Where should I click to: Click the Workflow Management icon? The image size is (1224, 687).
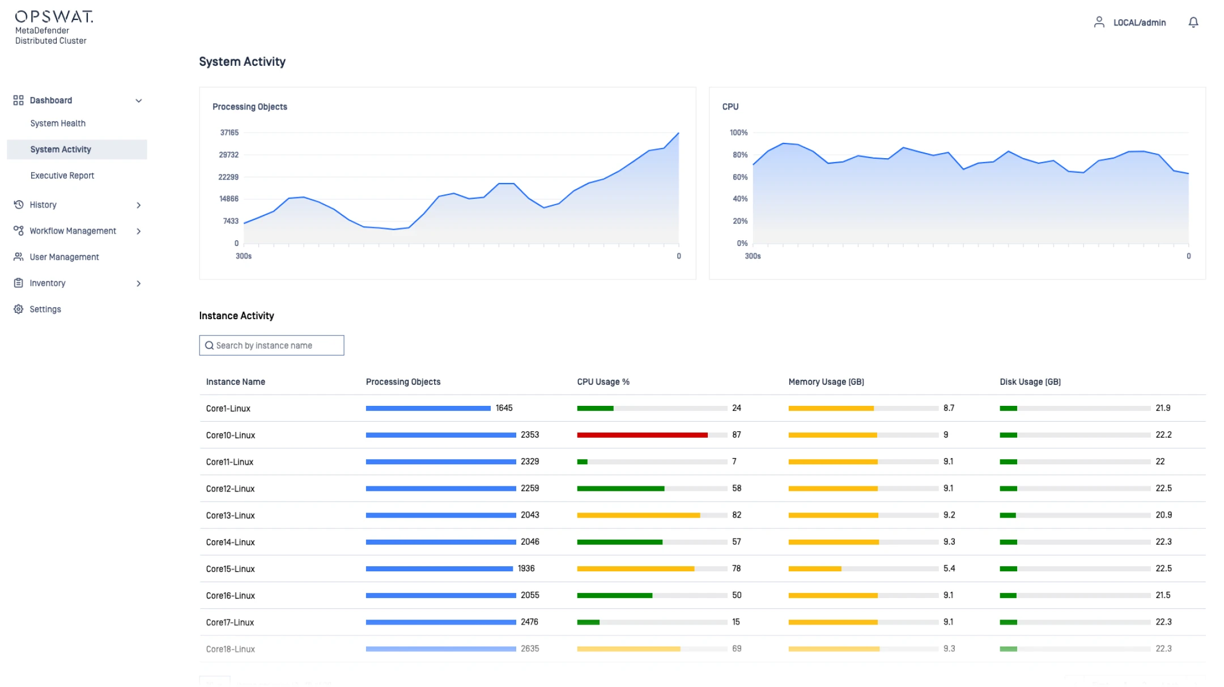(x=18, y=231)
